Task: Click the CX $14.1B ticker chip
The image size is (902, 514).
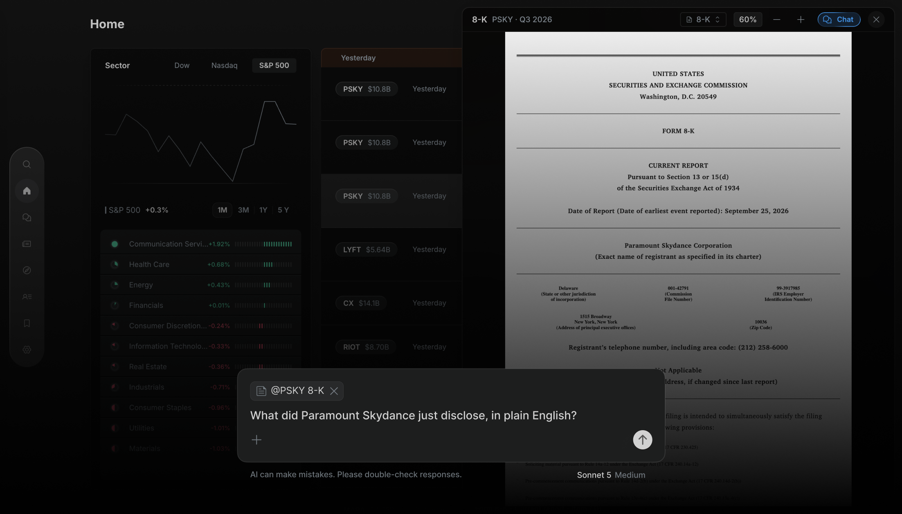Action: click(361, 303)
